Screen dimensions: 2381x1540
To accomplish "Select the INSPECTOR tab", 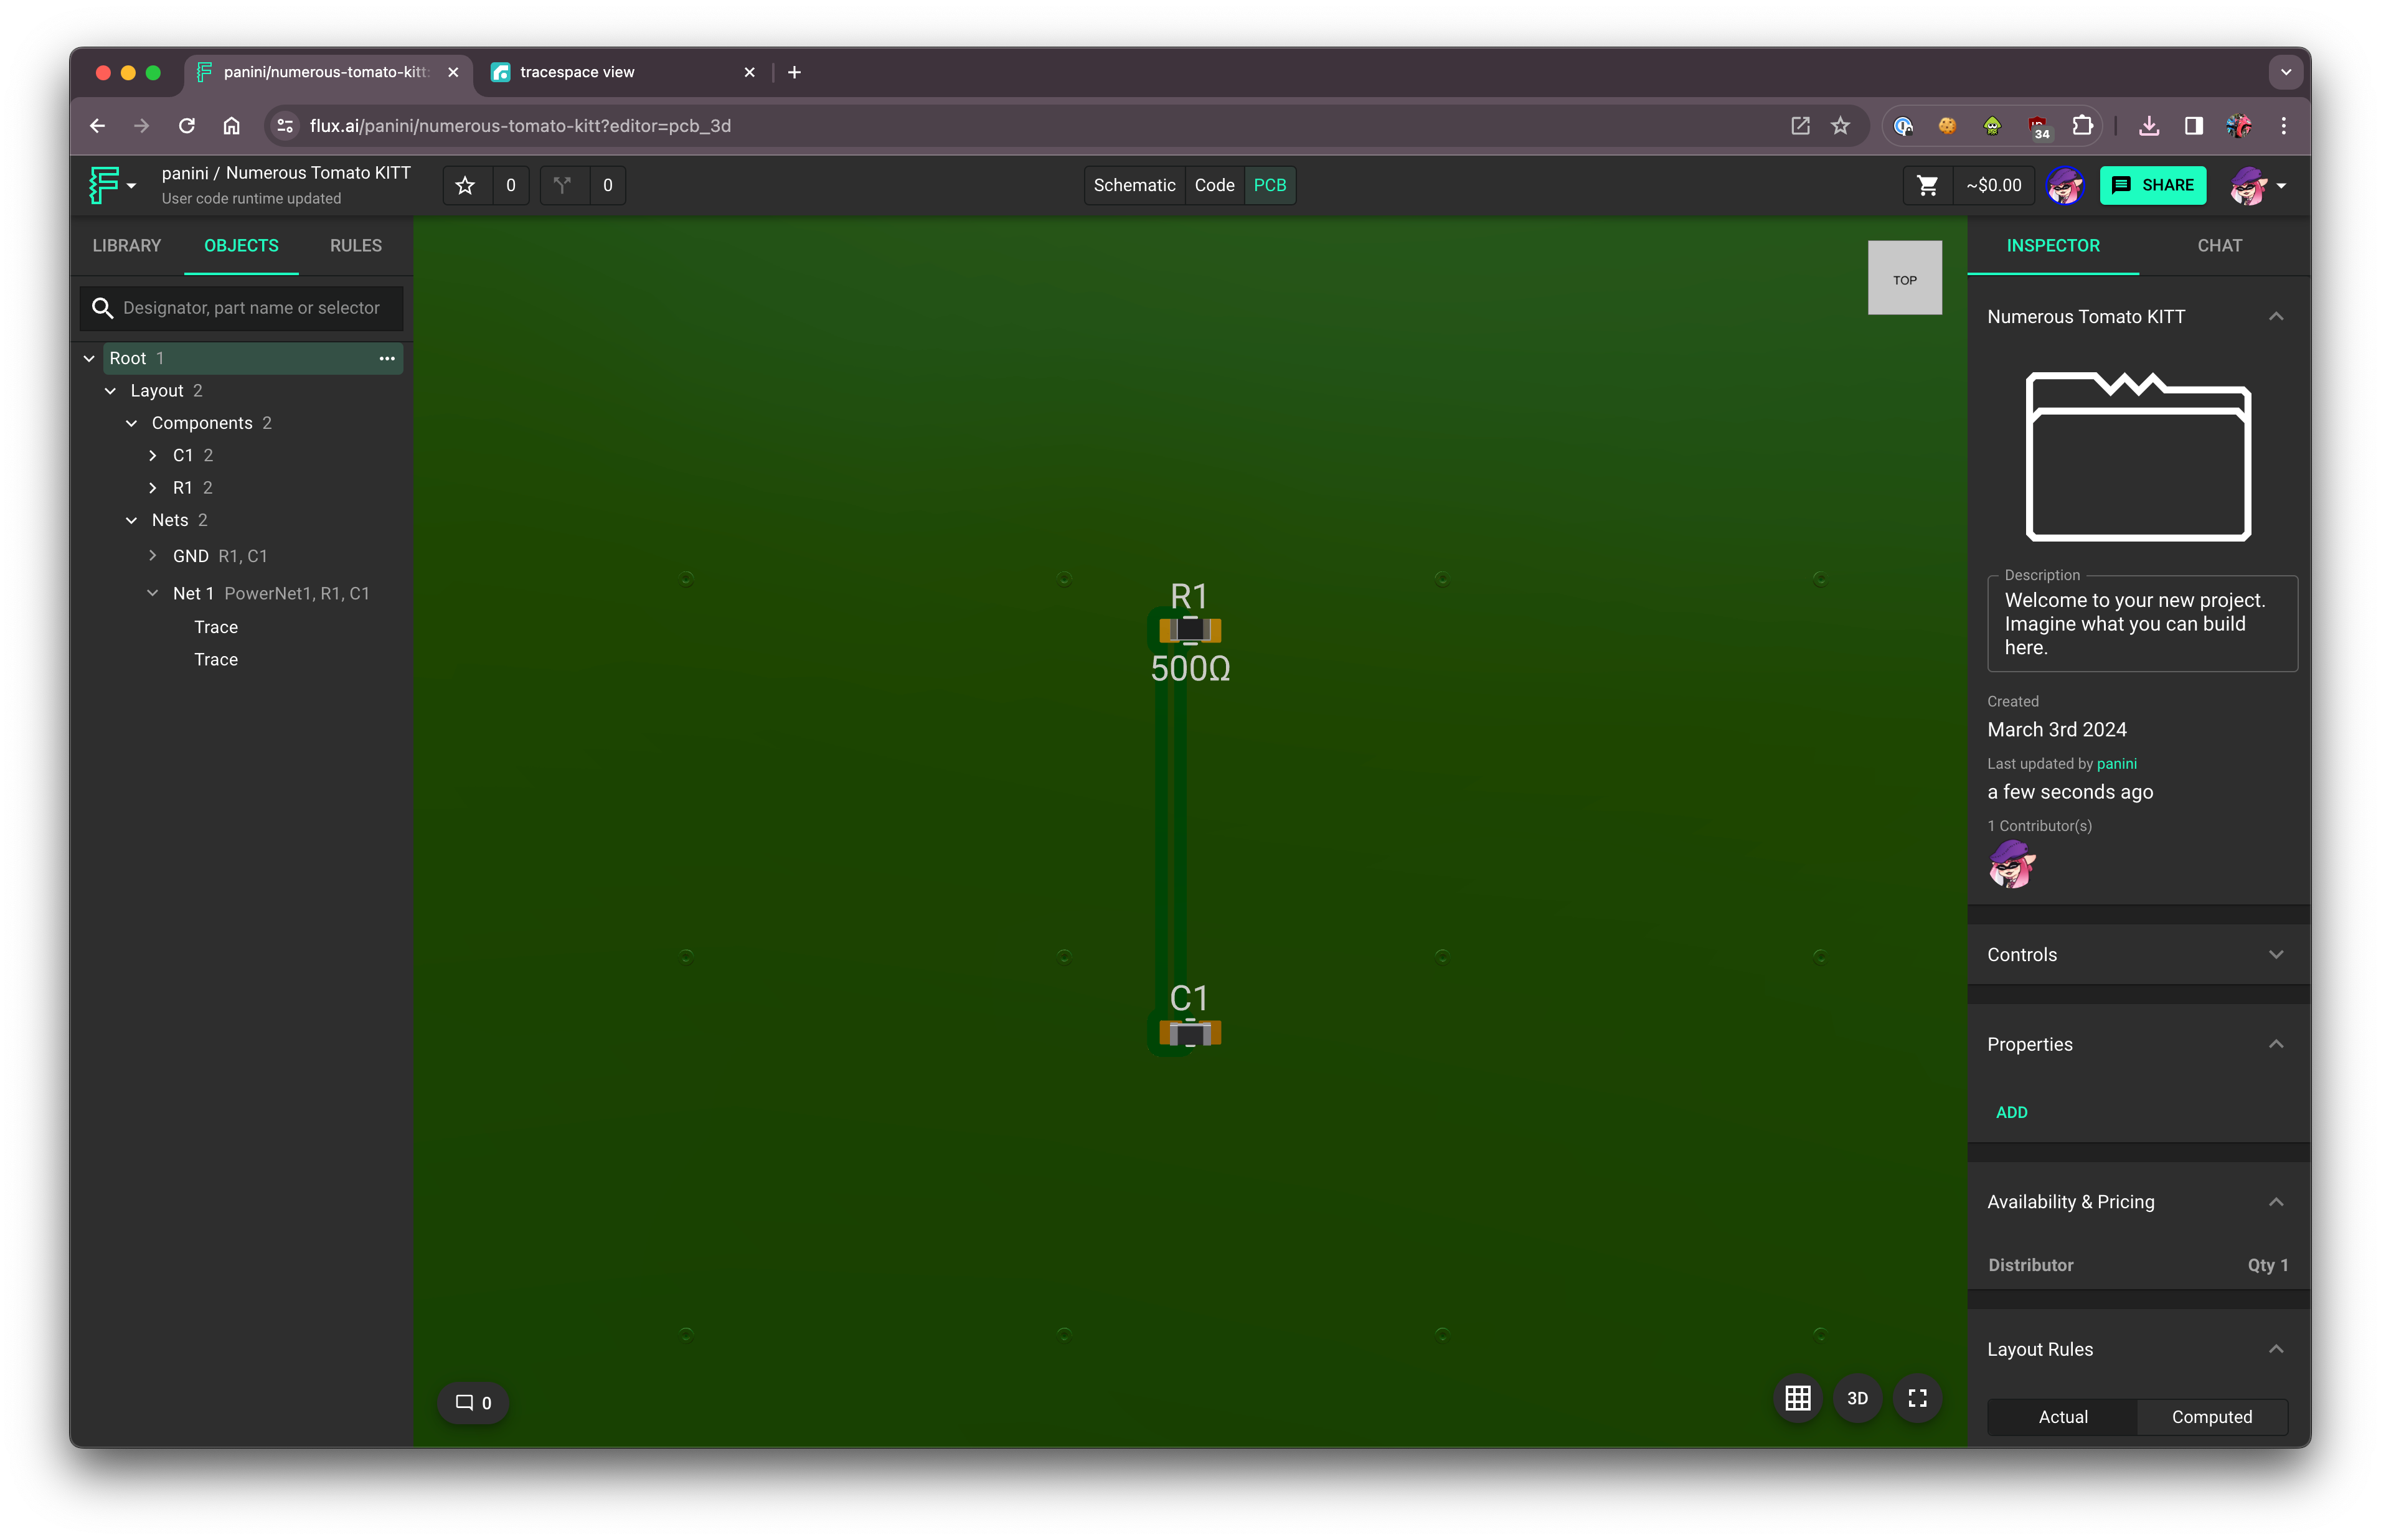I will tap(2052, 246).
